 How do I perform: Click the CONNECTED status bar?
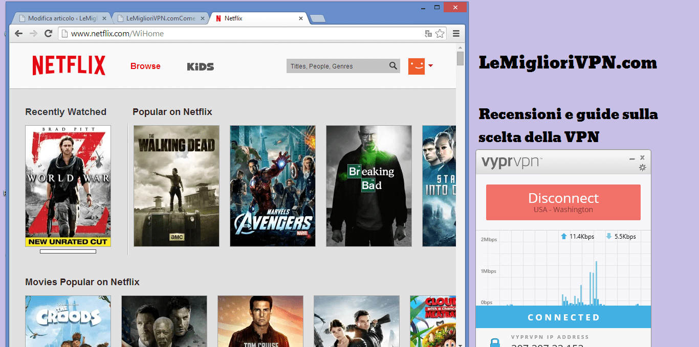pos(563,317)
